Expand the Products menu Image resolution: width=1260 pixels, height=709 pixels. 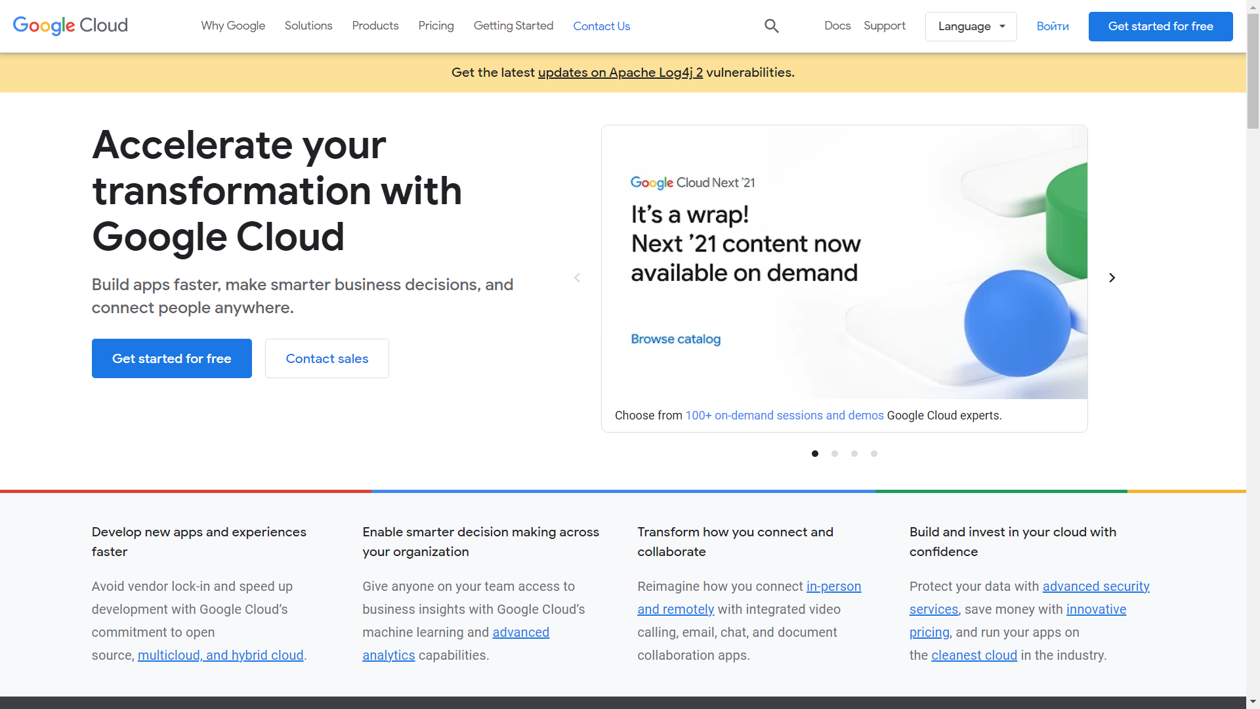375,26
